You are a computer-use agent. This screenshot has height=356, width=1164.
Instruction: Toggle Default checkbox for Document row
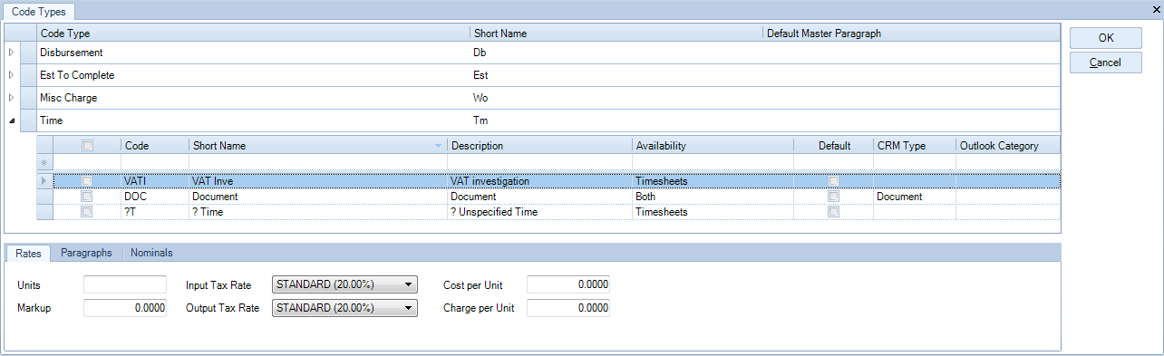point(834,197)
